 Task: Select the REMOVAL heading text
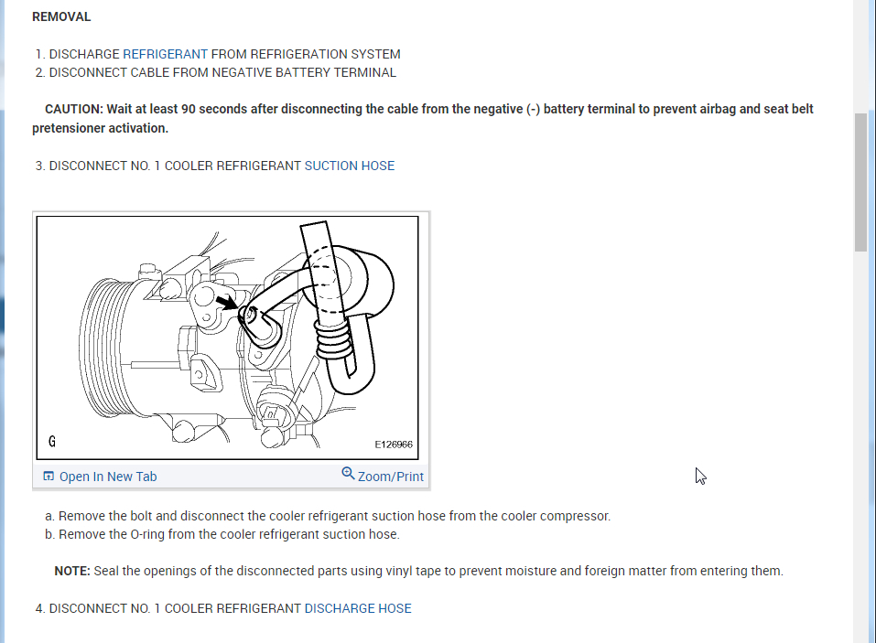61,16
